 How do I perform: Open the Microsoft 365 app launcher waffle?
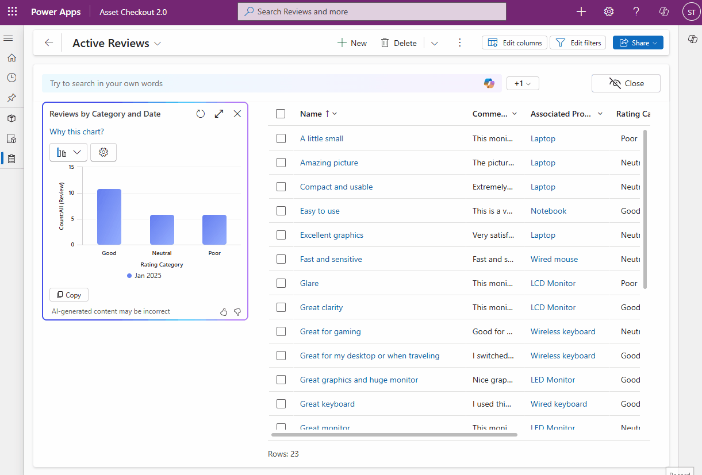12,11
